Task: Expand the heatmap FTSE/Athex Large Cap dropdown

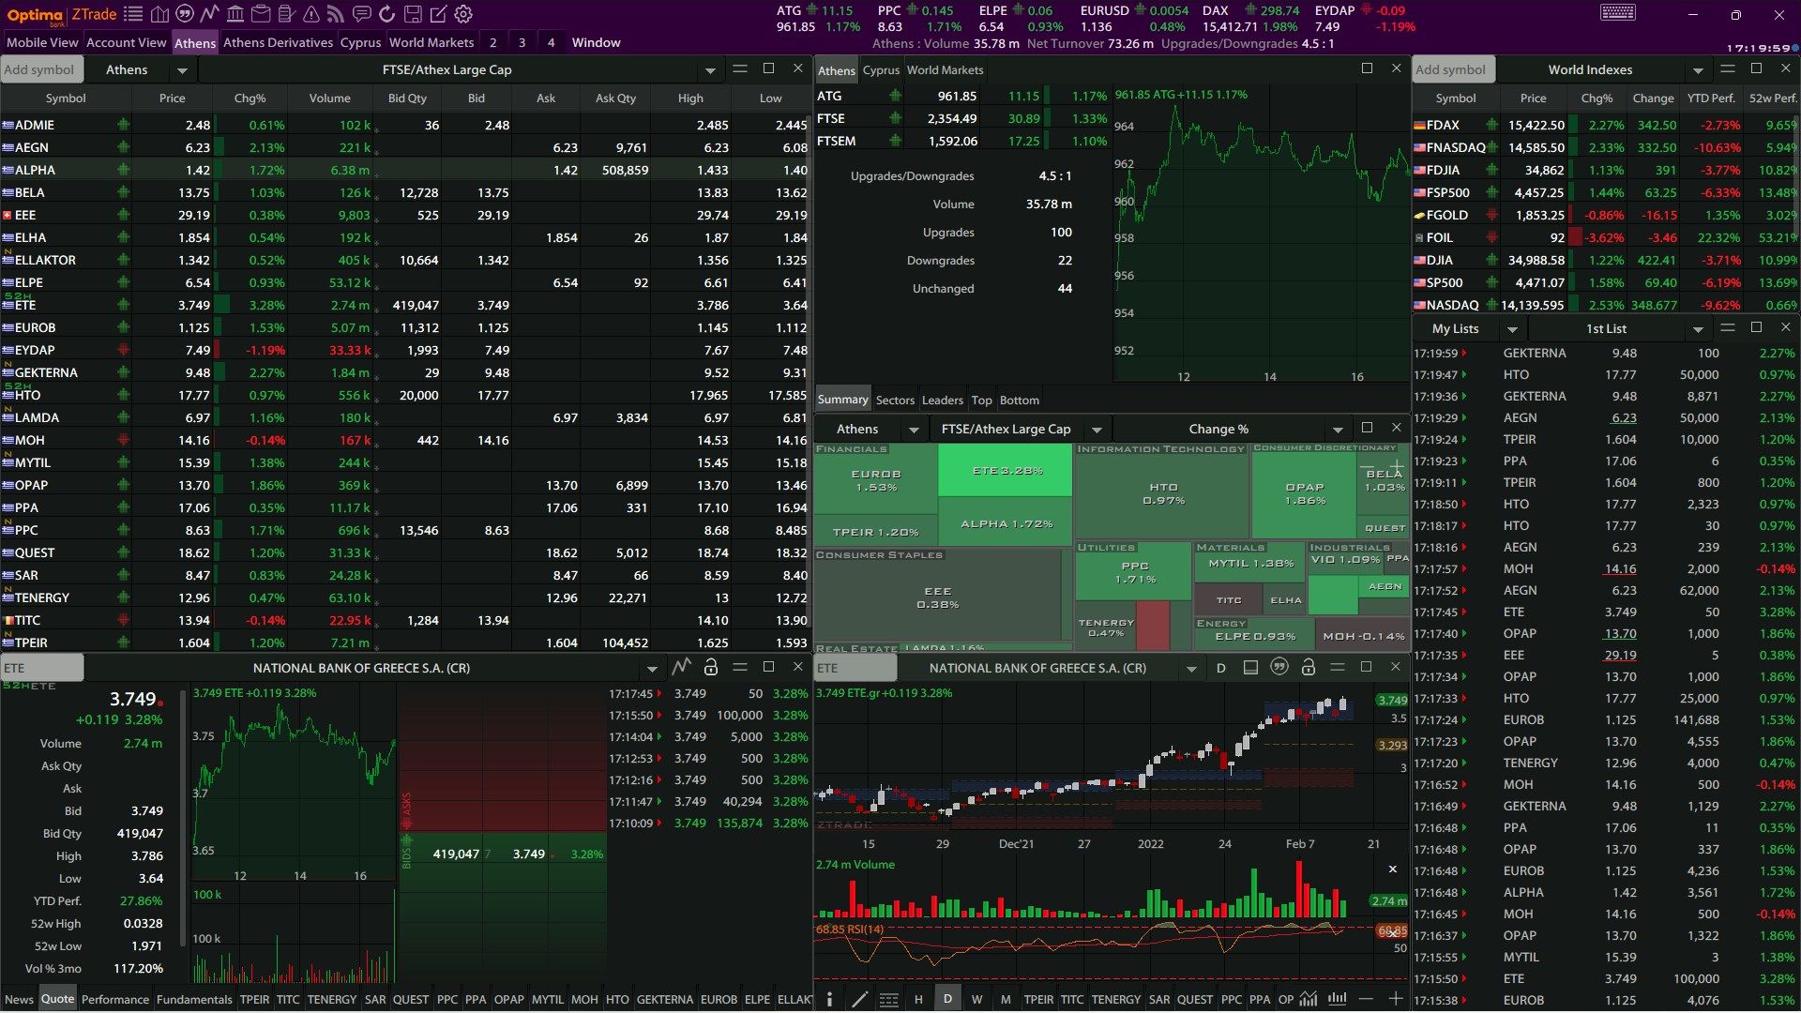Action: 1097,430
